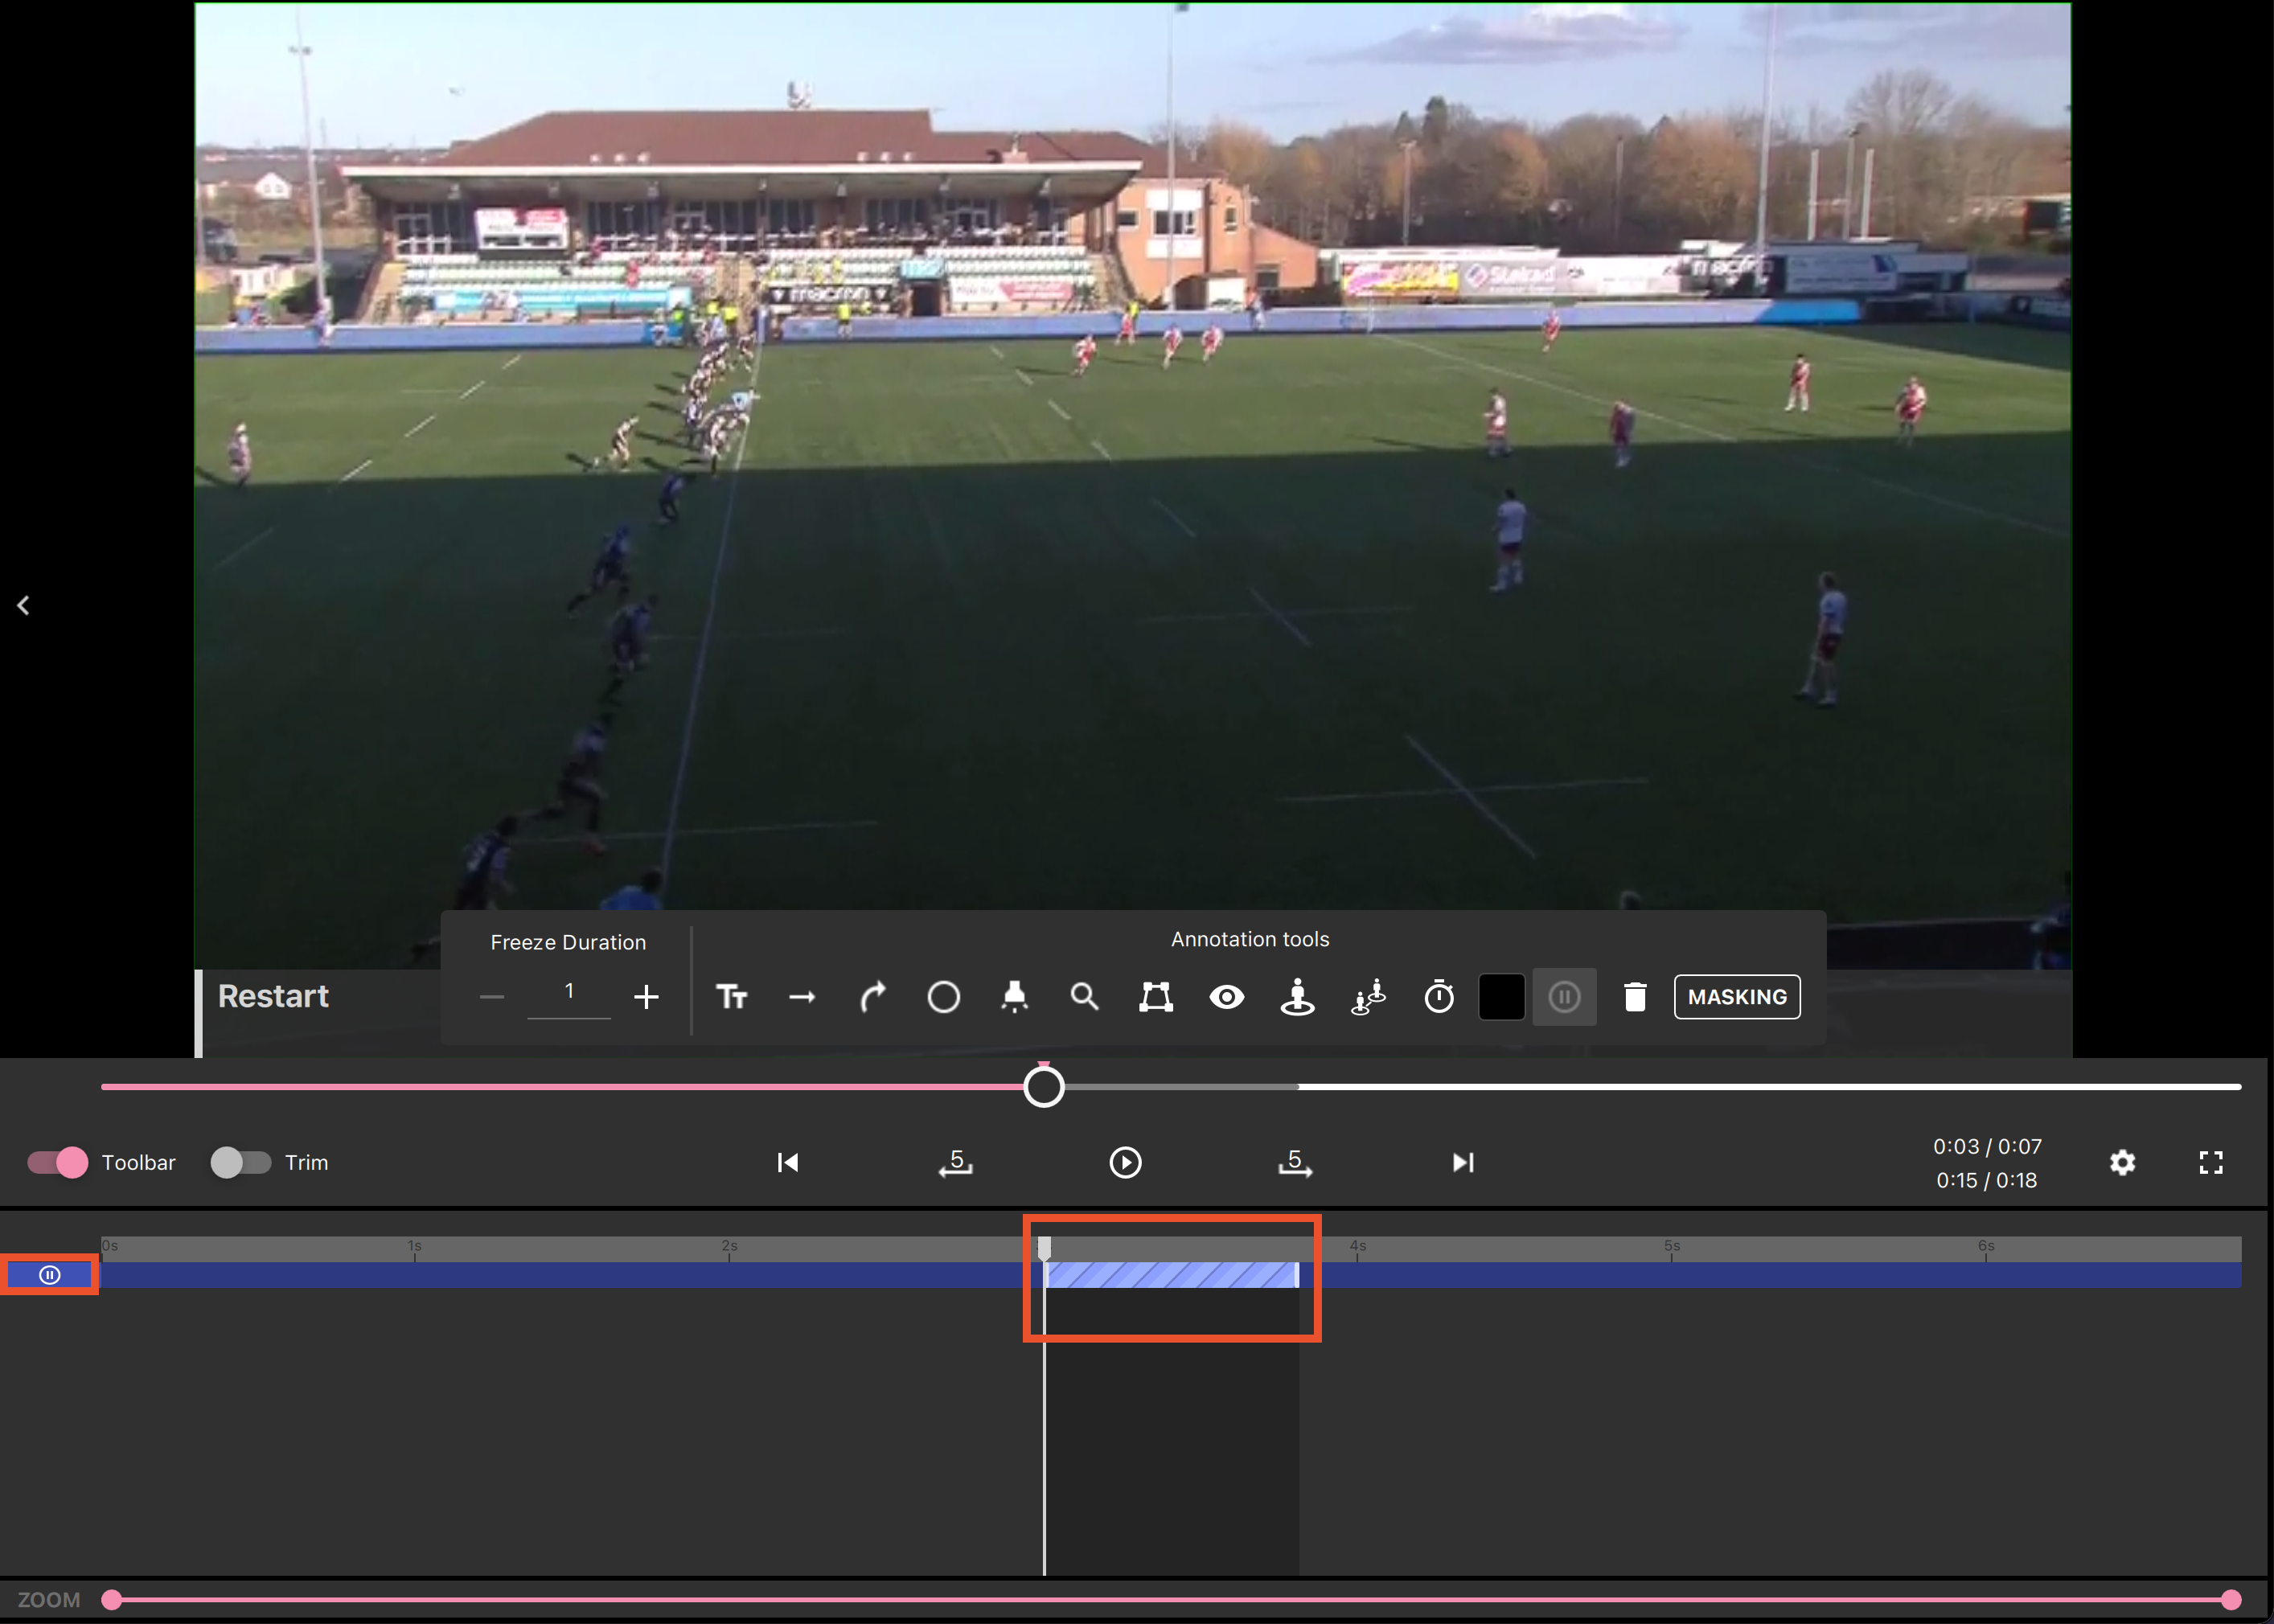Toggle the eye visibility annotation icon

click(x=1227, y=997)
